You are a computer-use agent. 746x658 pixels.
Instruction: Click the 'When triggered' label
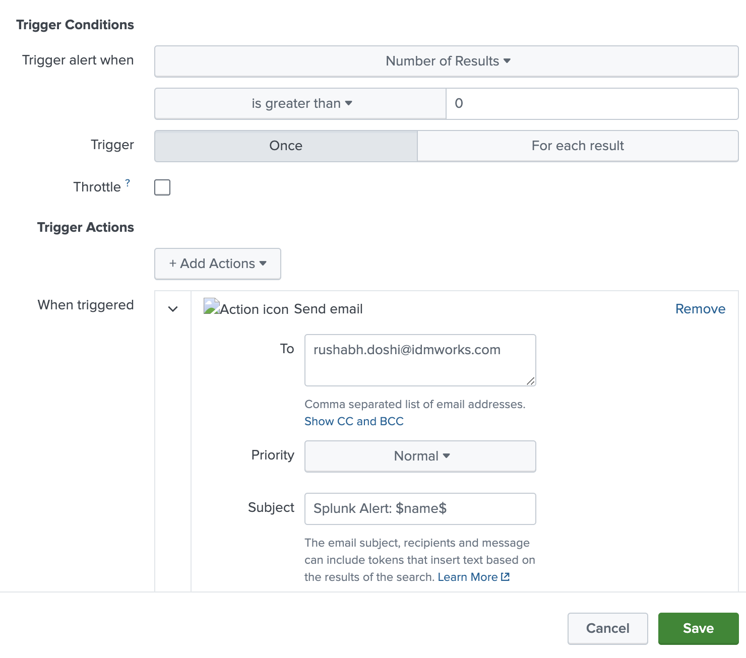[x=86, y=305]
